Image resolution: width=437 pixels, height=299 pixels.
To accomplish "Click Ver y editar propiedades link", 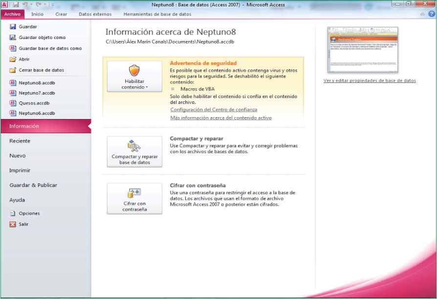I will pyautogui.click(x=370, y=80).
